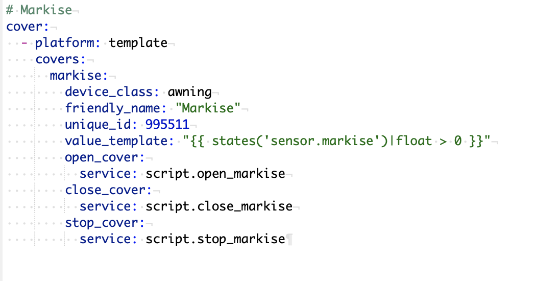This screenshot has width=536, height=281.
Task: Click 'script.stop_markise' service value
Action: tap(215, 239)
